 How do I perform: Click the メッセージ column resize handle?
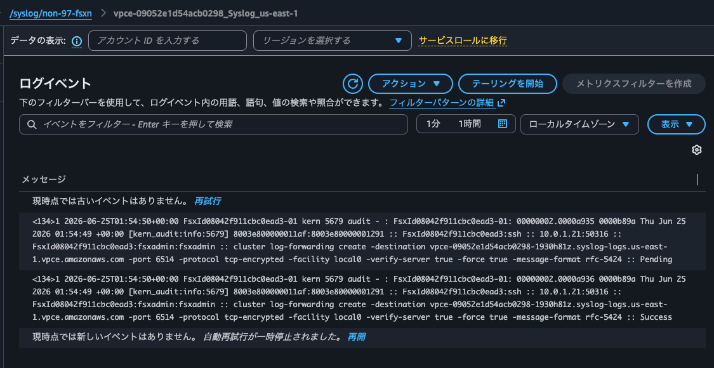tap(697, 180)
